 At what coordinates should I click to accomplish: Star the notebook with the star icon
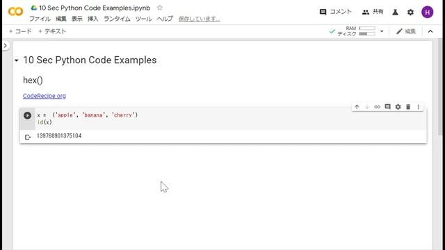click(x=160, y=8)
